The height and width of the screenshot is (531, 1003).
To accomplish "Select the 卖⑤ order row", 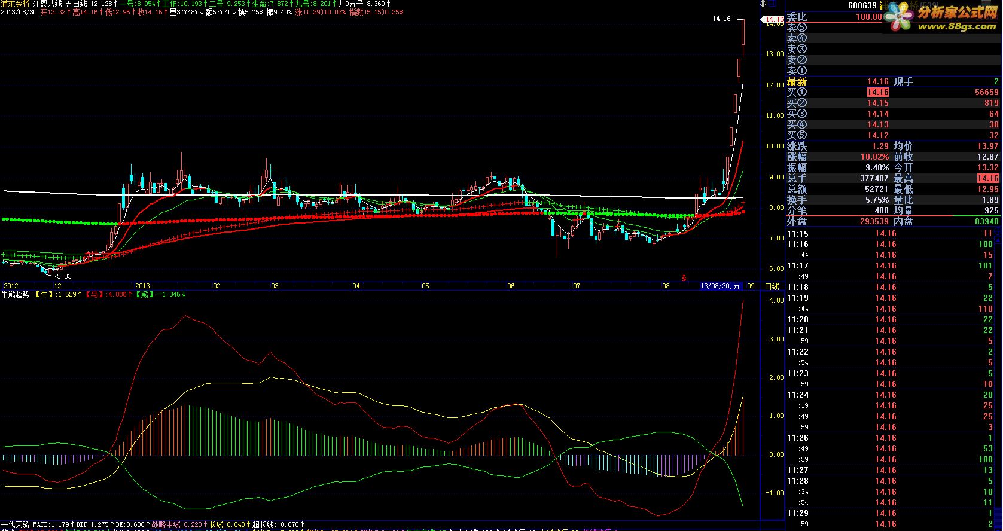I will pos(894,28).
